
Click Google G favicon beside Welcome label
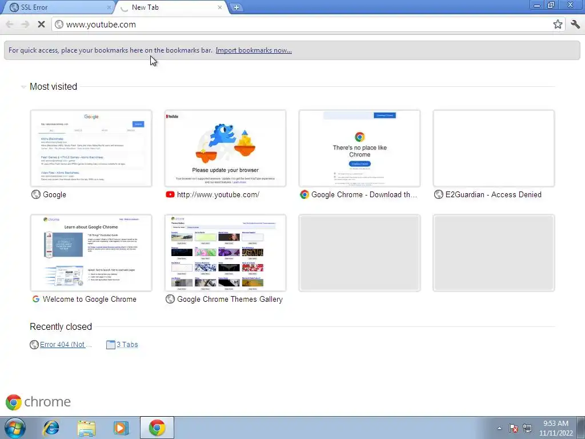pos(36,299)
